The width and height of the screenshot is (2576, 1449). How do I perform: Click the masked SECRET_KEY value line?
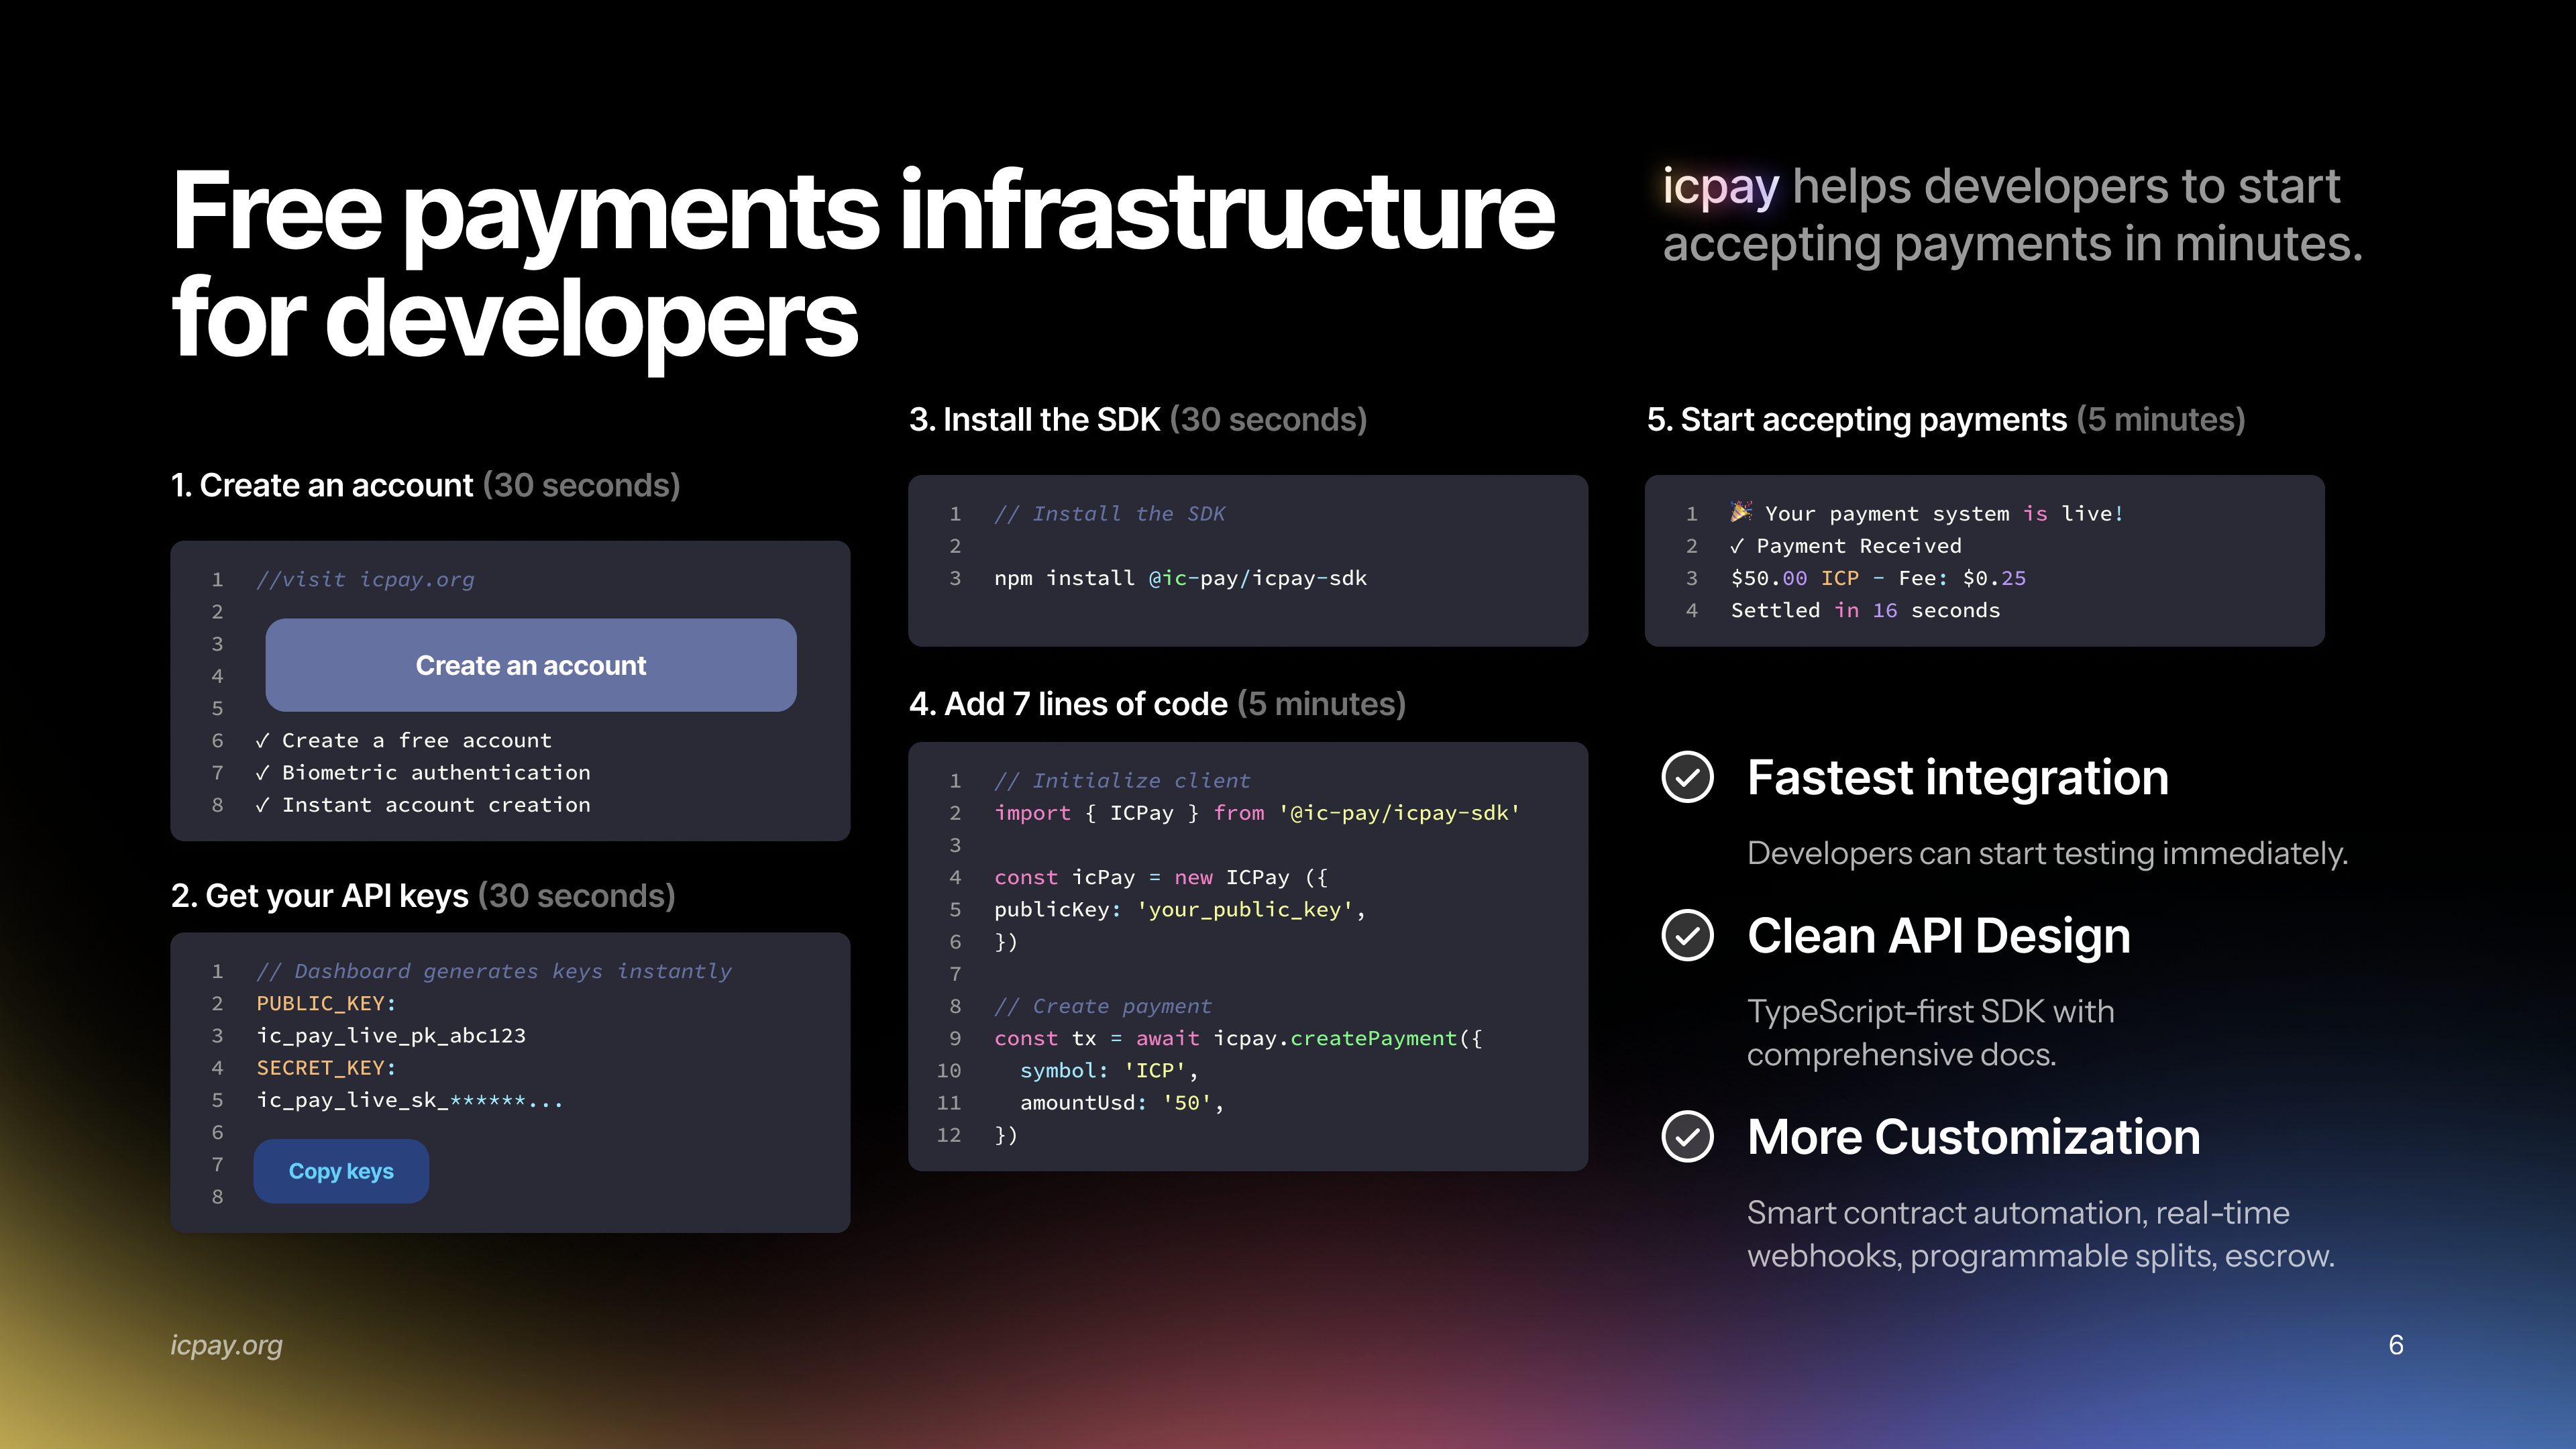pos(410,1100)
